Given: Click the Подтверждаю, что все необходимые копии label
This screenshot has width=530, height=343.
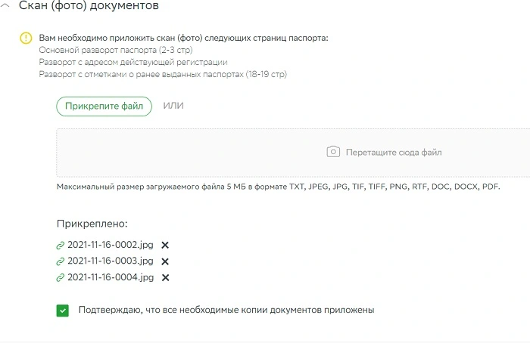Looking at the screenshot, I should point(226,310).
